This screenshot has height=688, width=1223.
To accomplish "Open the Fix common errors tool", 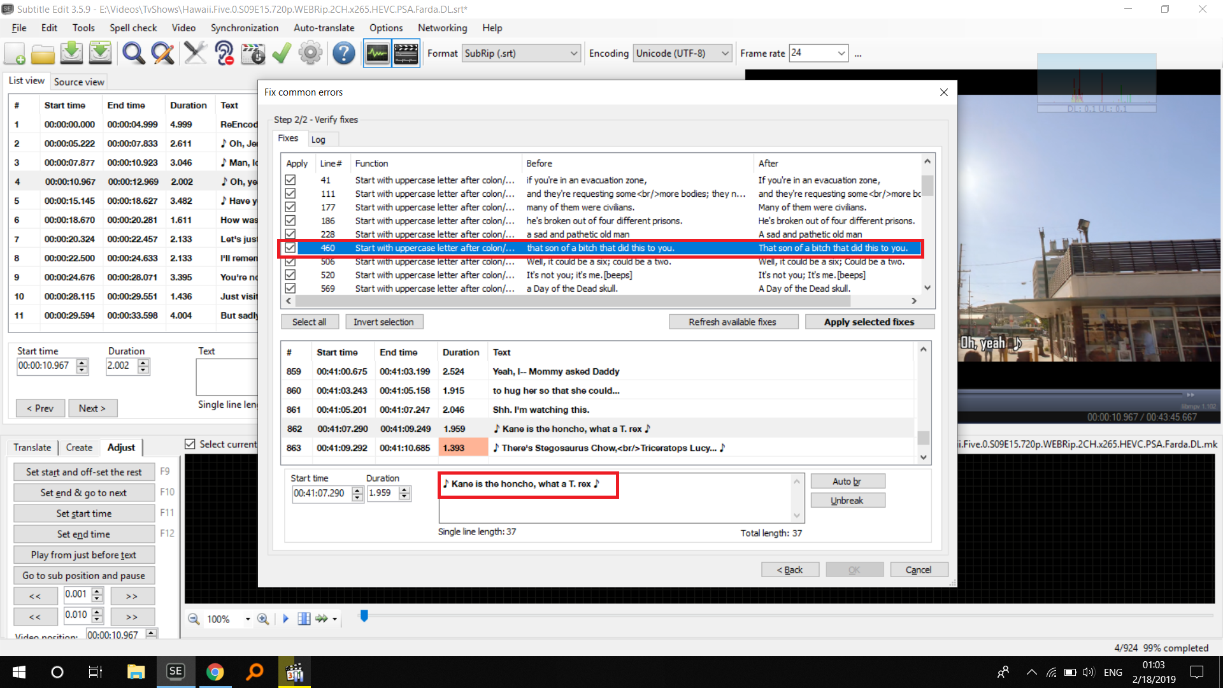I will point(196,53).
